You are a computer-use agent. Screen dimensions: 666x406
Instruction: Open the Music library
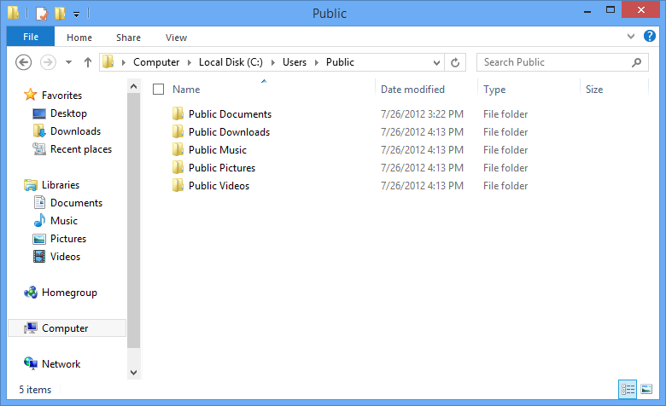pos(64,221)
